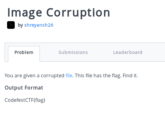Click the word 'Image' in the title

(25, 13)
